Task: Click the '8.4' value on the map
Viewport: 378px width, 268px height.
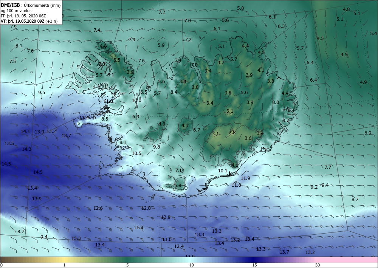Action: 174,92
